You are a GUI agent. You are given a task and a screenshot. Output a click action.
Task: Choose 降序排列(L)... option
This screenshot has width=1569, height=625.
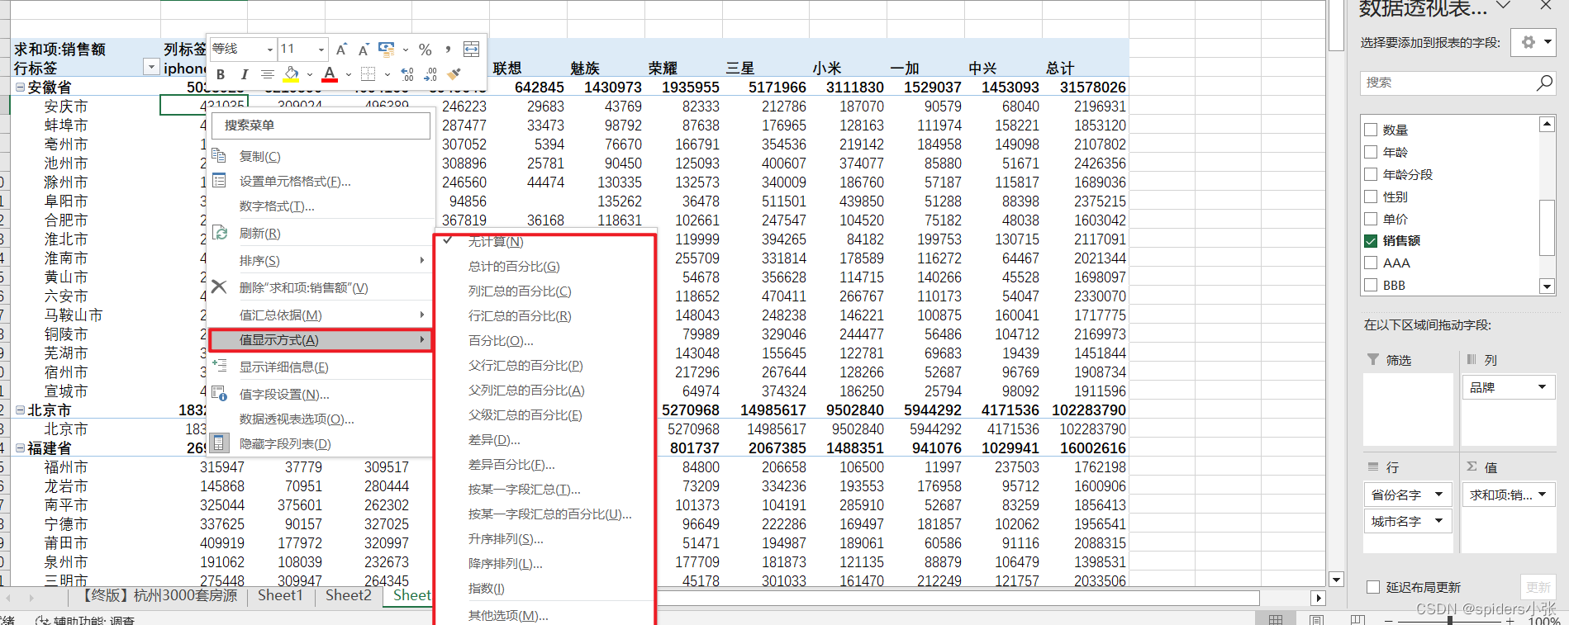506,563
